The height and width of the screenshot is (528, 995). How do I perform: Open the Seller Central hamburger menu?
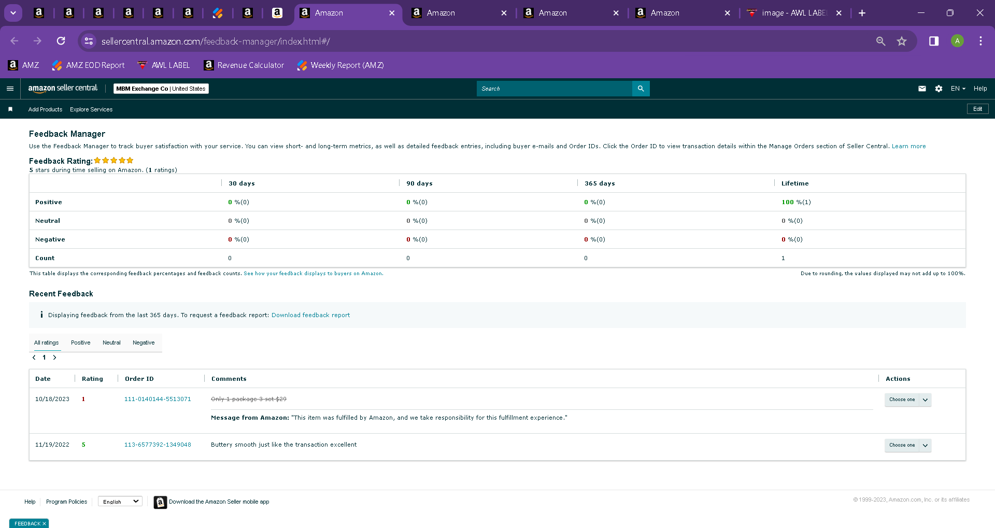10,89
